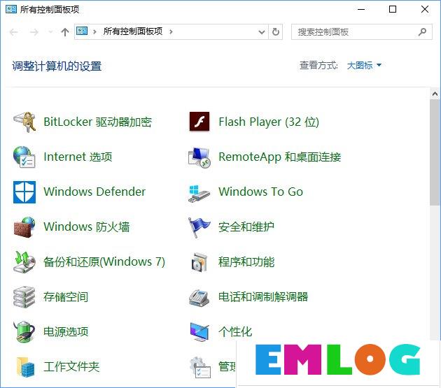
Task: Click the search magnifier icon
Action: (422, 31)
